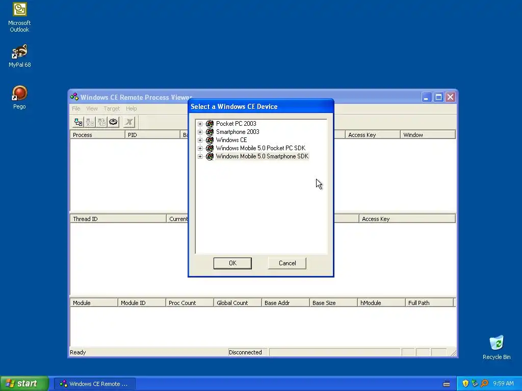Click the Windows Start button
Viewport: 522px width, 391px height.
tap(24, 383)
